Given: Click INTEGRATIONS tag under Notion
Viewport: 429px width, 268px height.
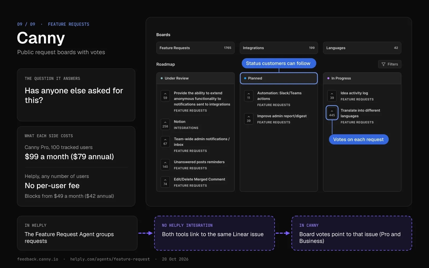Looking at the screenshot, I should pyautogui.click(x=186, y=128).
